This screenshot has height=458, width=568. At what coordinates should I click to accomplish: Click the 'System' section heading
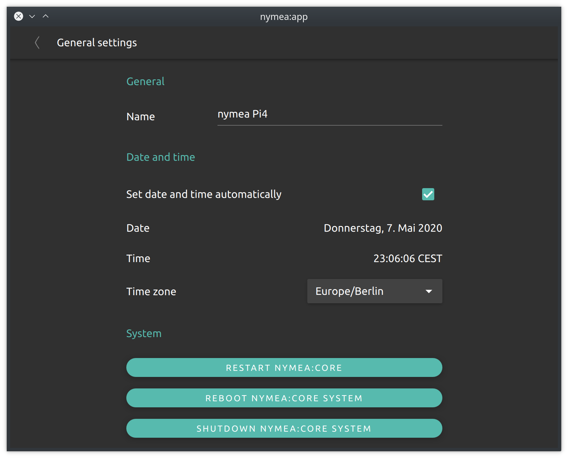[144, 333]
